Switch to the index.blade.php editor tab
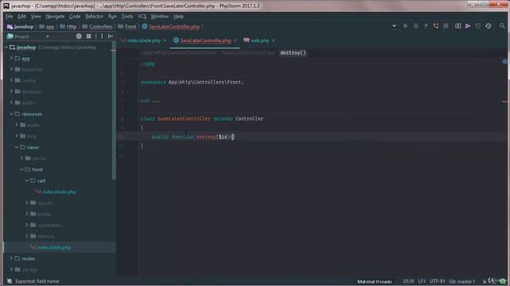This screenshot has height=286, width=510. 143,41
